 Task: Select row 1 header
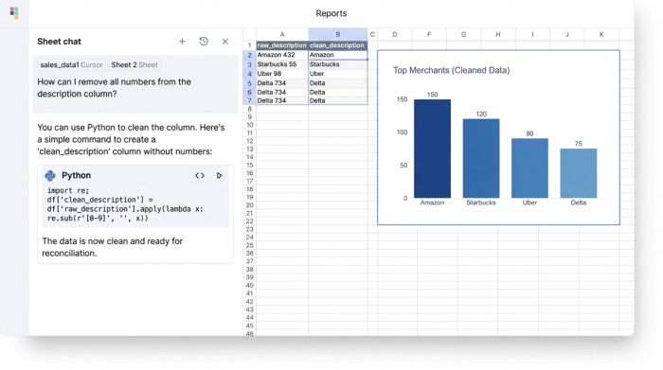249,45
